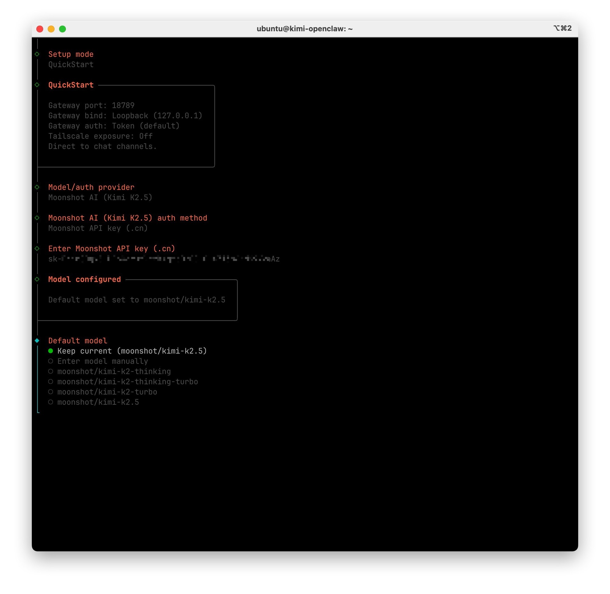Click the cyan active diamond beside Default model
Image resolution: width=610 pixels, height=594 pixels.
click(37, 340)
